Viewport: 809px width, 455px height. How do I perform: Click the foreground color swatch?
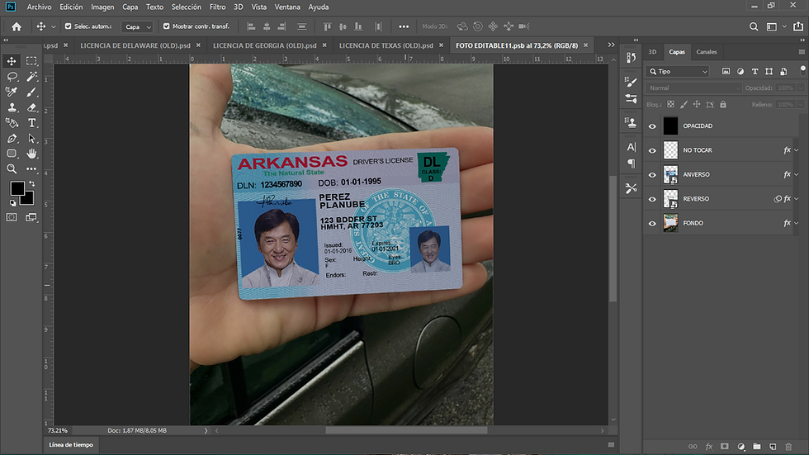[x=17, y=188]
